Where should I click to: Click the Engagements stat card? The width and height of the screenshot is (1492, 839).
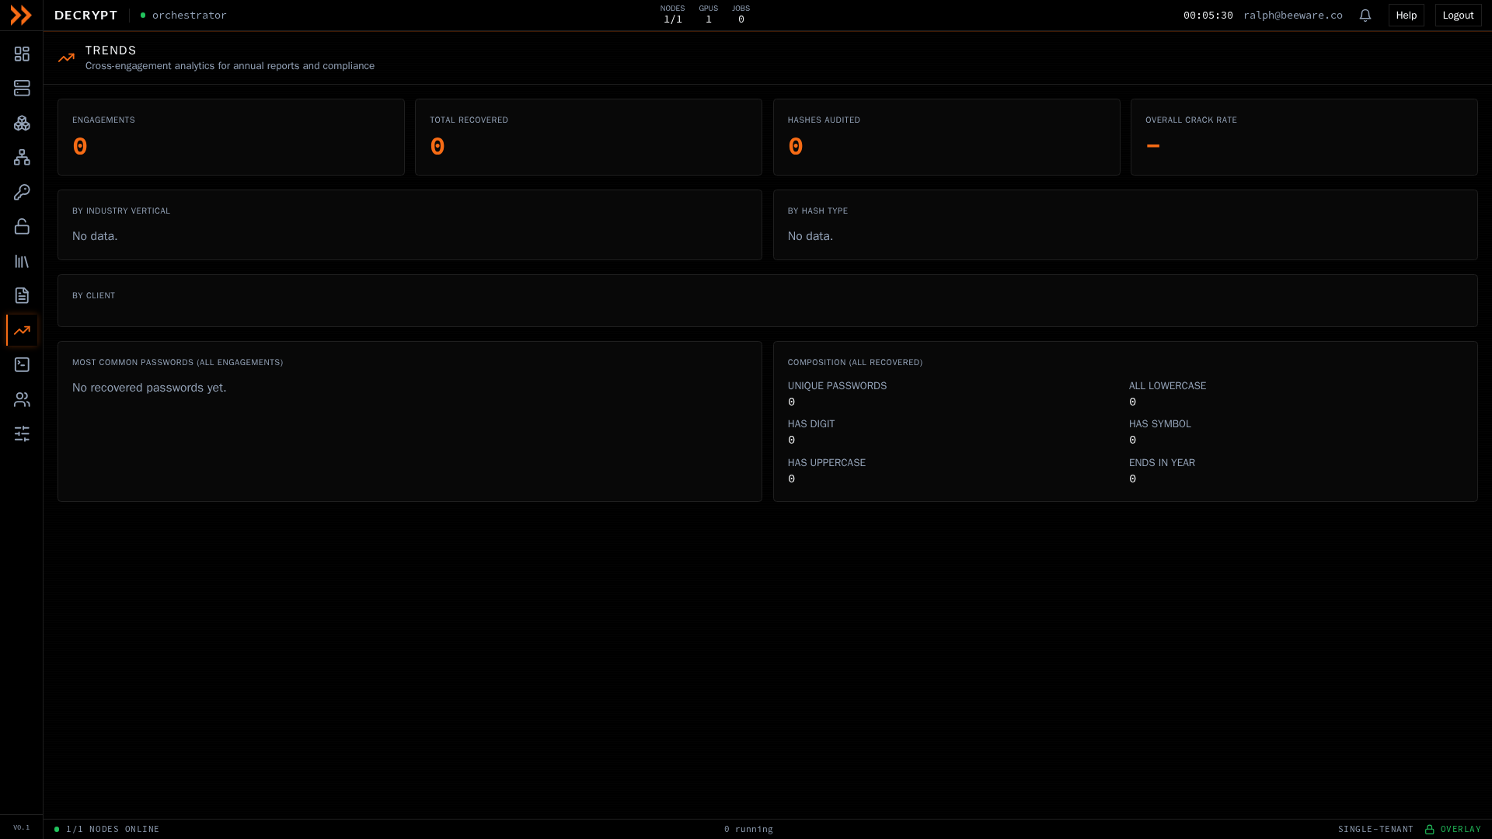(x=231, y=137)
